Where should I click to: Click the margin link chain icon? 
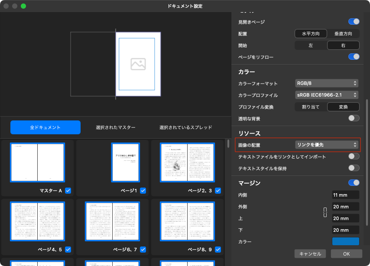coord(325,212)
